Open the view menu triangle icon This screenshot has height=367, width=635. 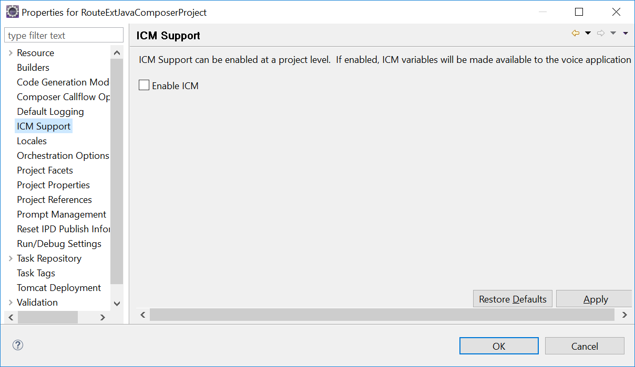coord(626,34)
